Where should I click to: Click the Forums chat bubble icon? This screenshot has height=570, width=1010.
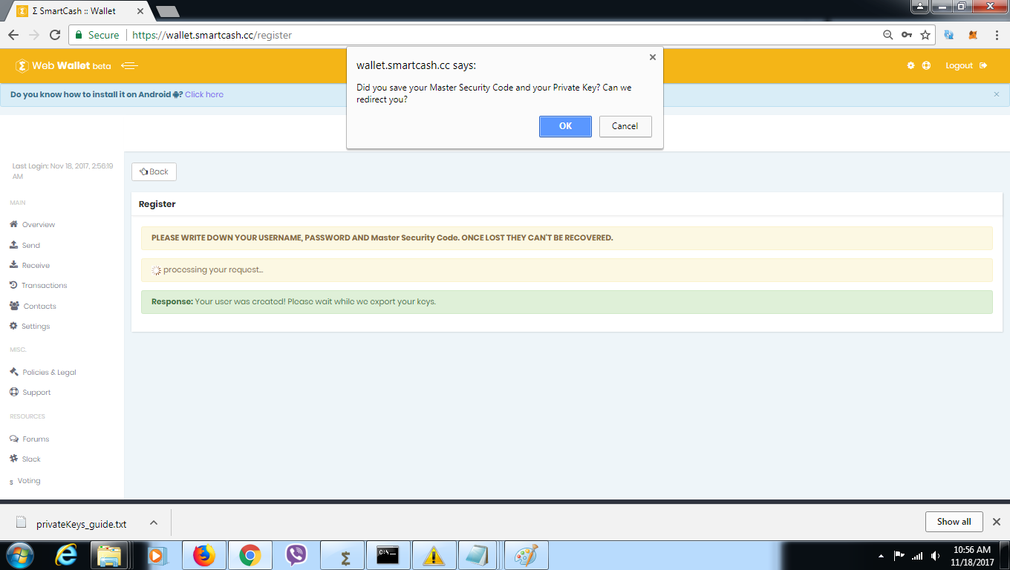[x=14, y=439]
